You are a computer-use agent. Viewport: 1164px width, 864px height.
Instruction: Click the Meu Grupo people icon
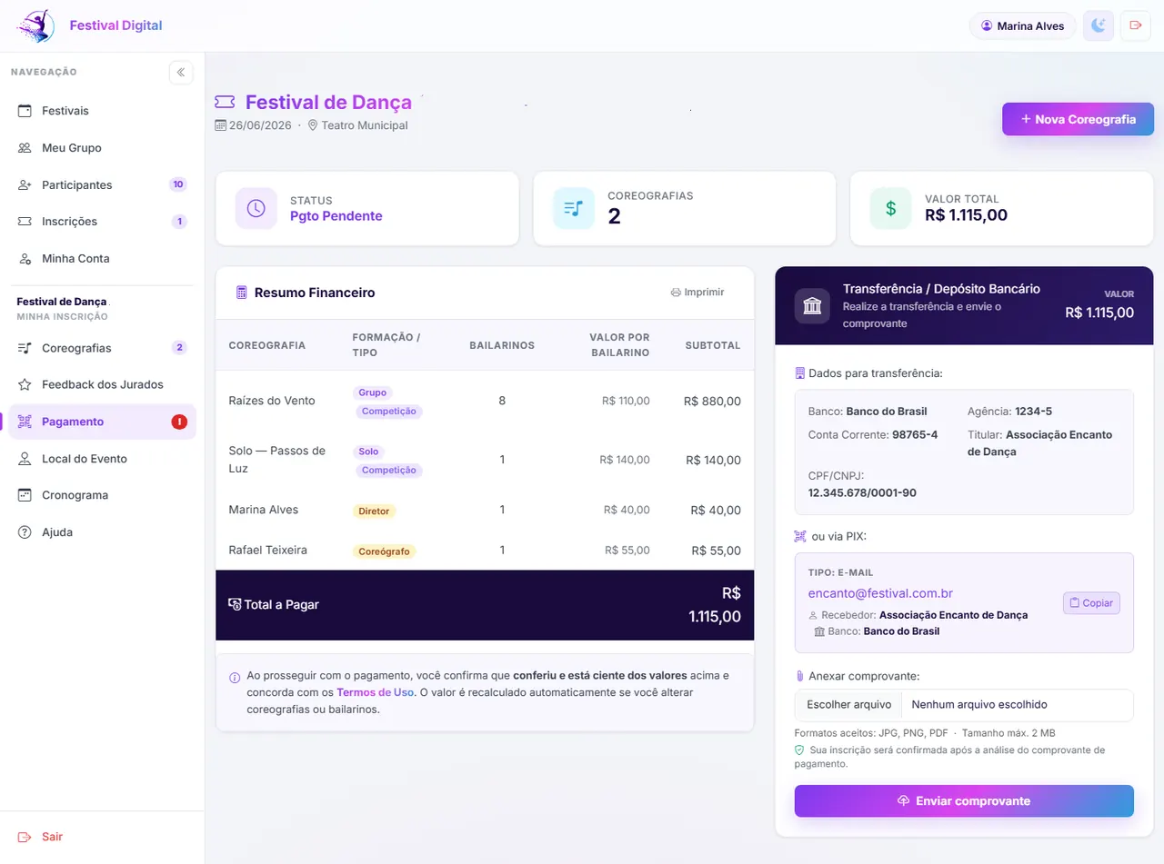point(25,148)
